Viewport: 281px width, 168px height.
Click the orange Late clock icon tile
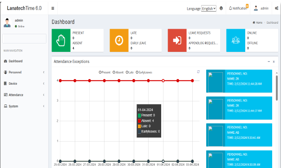119,40
